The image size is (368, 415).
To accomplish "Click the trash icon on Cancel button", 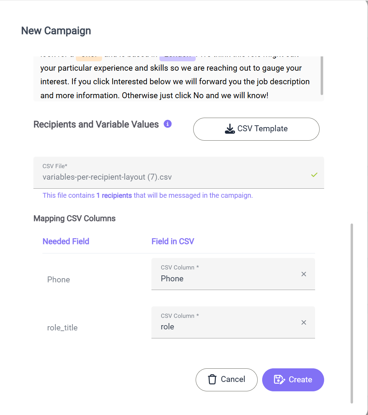I will click(212, 379).
